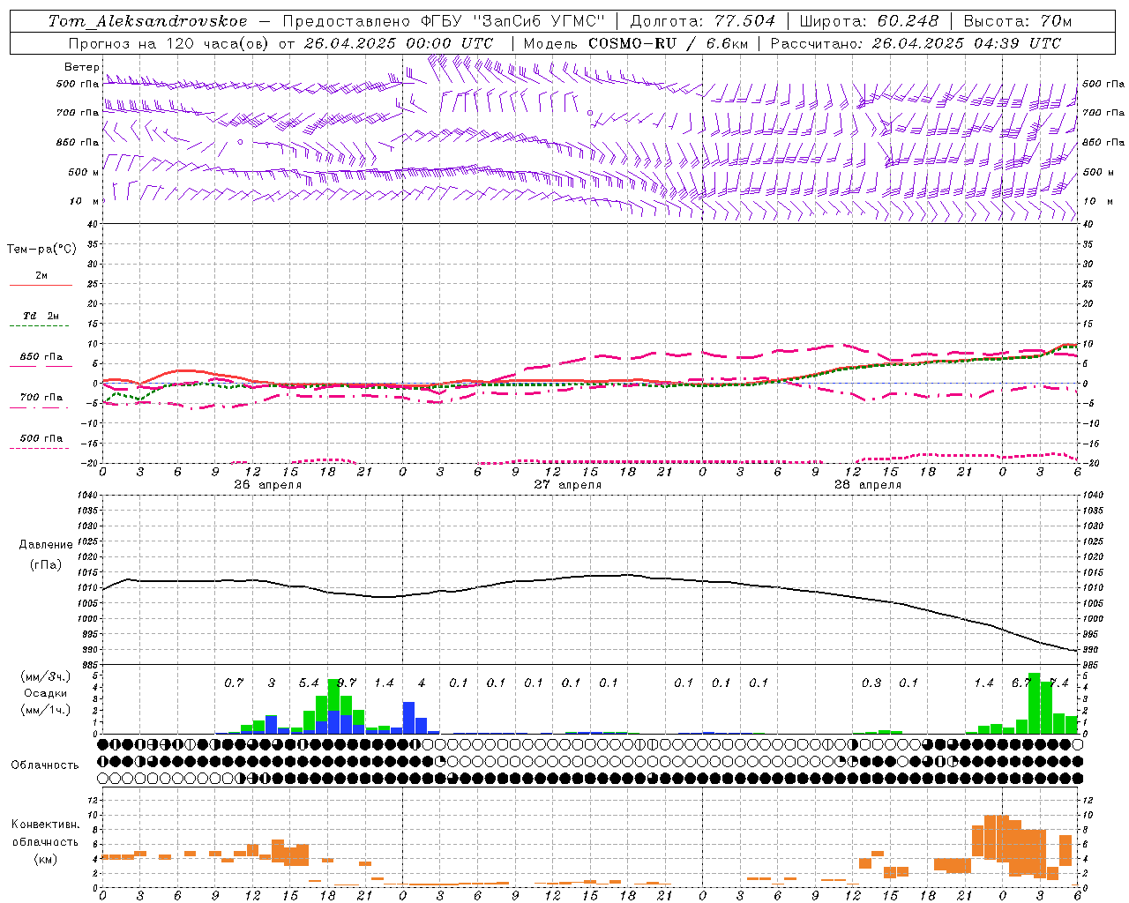This screenshot has width=1129, height=903.
Task: Click the precipitation value '7.4'
Action: pyautogui.click(x=1058, y=683)
